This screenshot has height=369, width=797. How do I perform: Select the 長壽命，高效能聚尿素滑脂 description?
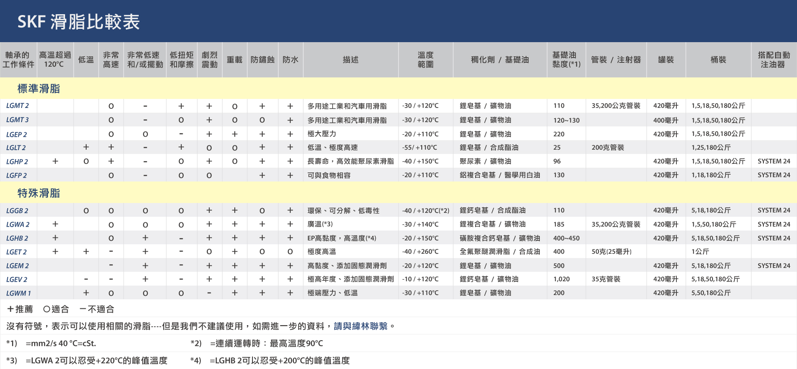pos(351,161)
